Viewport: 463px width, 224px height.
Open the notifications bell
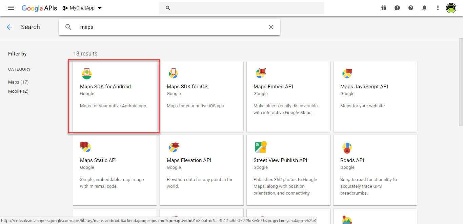pos(424,8)
